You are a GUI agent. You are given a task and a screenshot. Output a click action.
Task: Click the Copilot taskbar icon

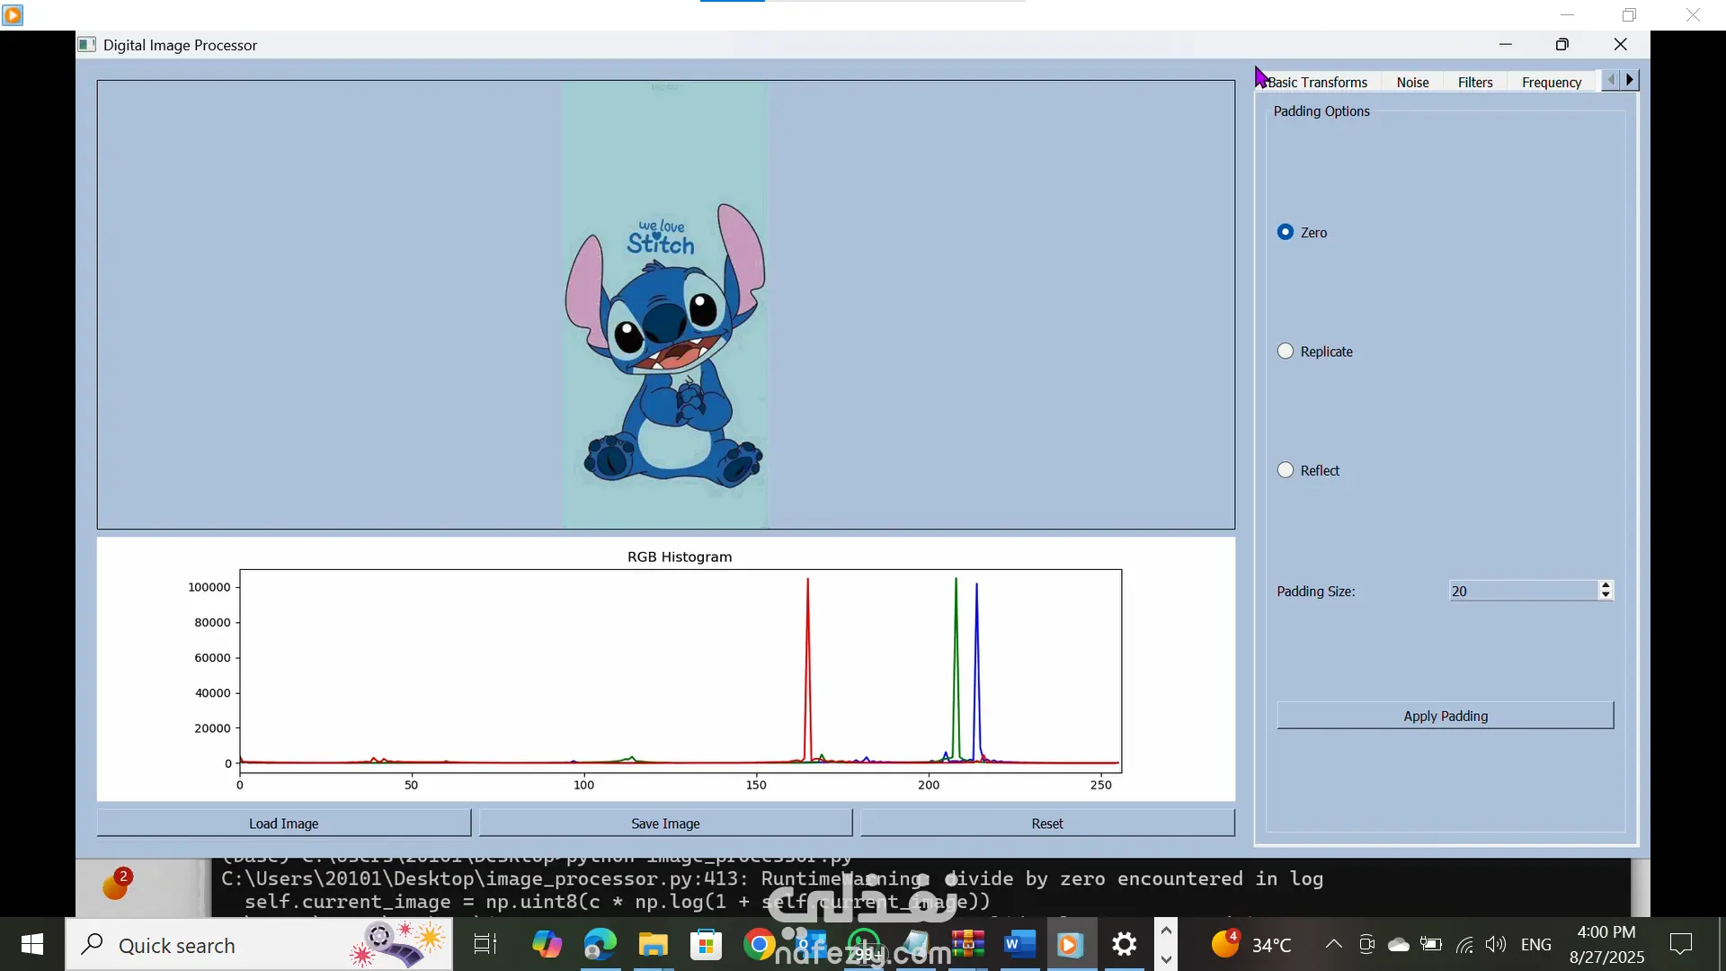(x=547, y=944)
